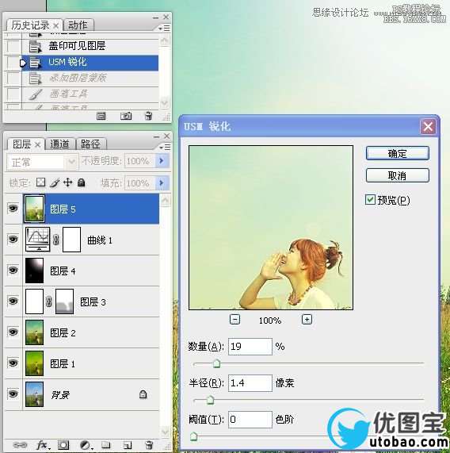The image size is (450, 453).
Task: Set history brush source at 盖印可见图层
Action: click(13, 46)
